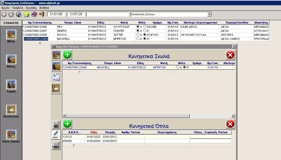
Task: Click the dog icon in member card
Action: [x=56, y=88]
